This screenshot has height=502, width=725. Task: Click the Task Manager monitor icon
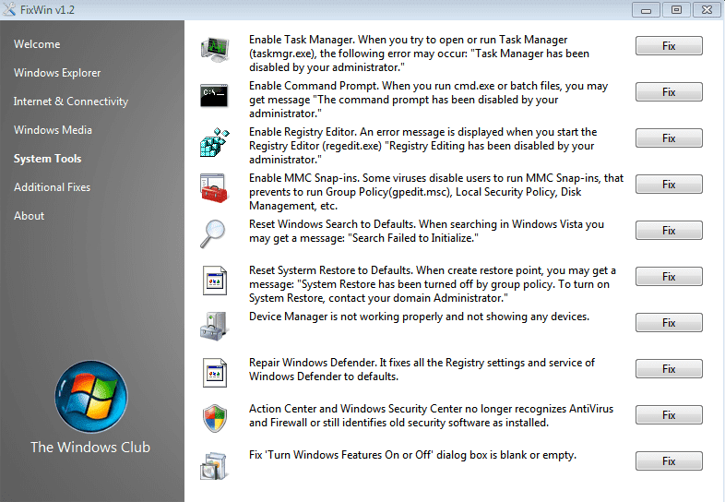pos(215,50)
